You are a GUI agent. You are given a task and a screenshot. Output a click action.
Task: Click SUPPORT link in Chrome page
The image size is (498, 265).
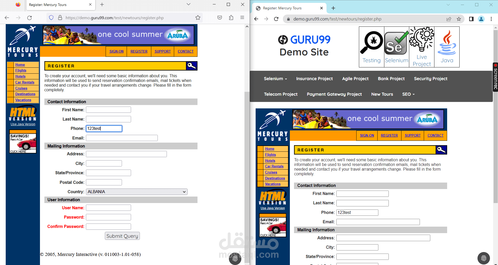413,135
